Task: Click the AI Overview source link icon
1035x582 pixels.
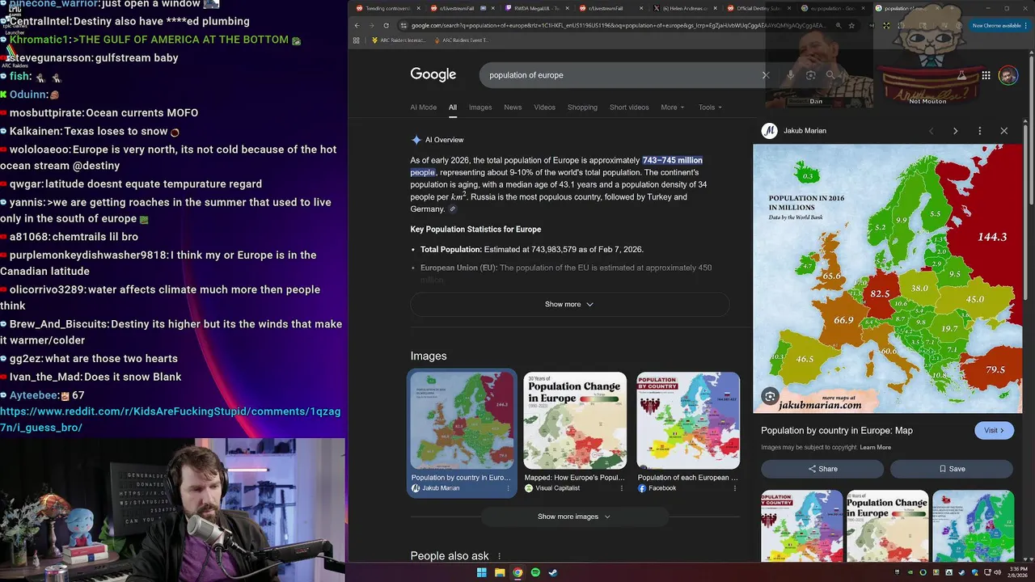Action: click(x=453, y=209)
